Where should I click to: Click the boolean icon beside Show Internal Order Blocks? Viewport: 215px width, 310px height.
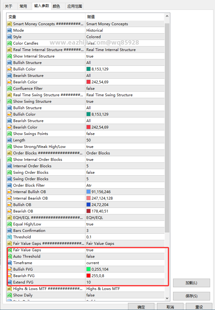pos(9,160)
